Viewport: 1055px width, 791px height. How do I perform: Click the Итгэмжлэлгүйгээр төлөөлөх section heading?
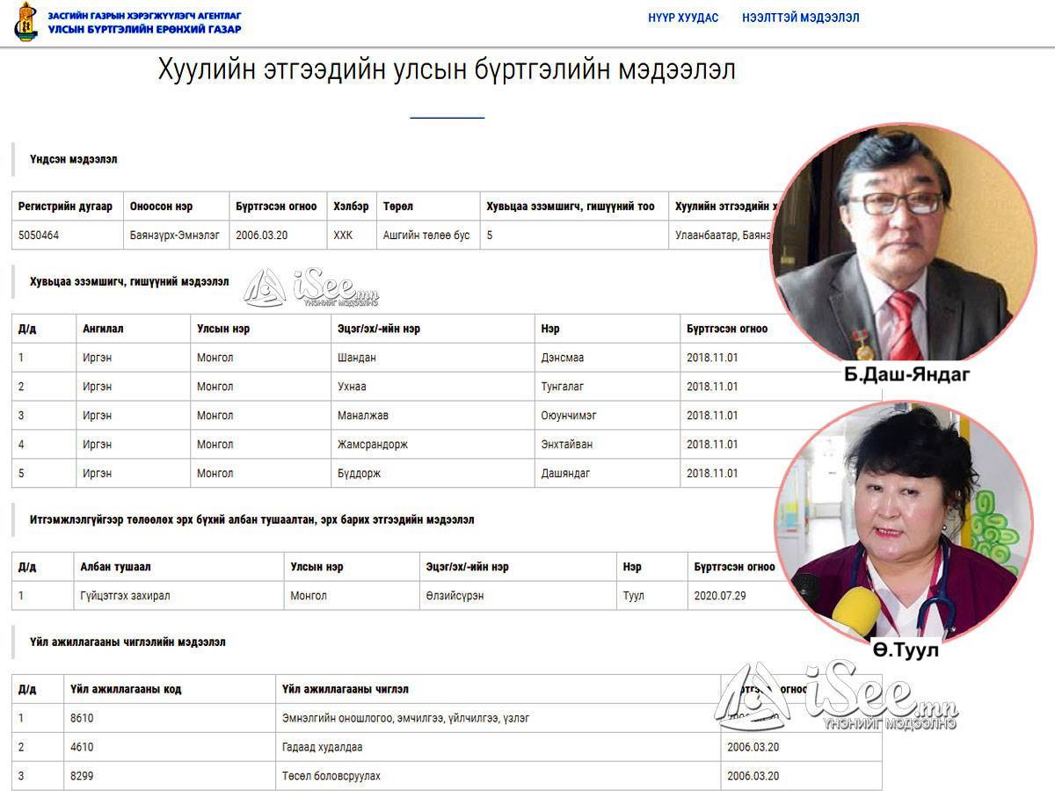tap(251, 519)
